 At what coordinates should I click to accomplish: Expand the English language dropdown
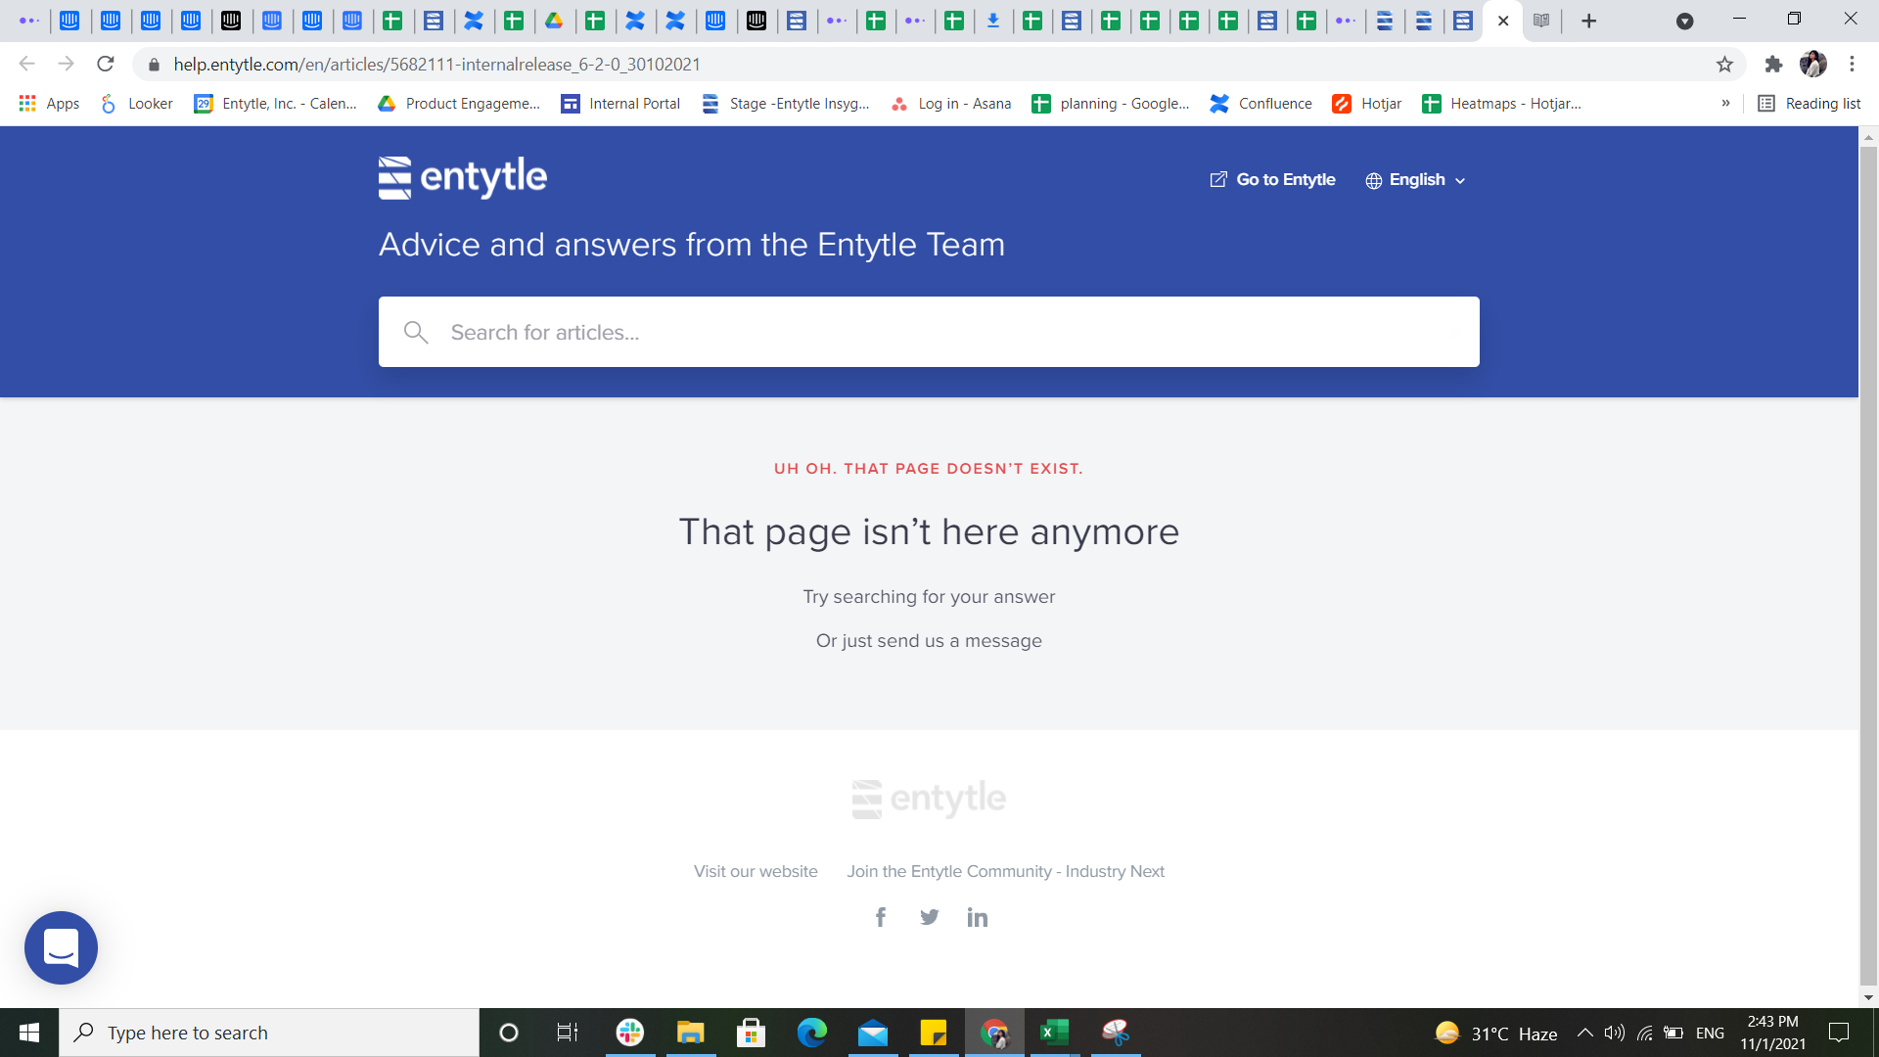(x=1416, y=179)
